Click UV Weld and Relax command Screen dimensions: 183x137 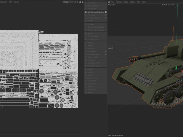click(96, 18)
